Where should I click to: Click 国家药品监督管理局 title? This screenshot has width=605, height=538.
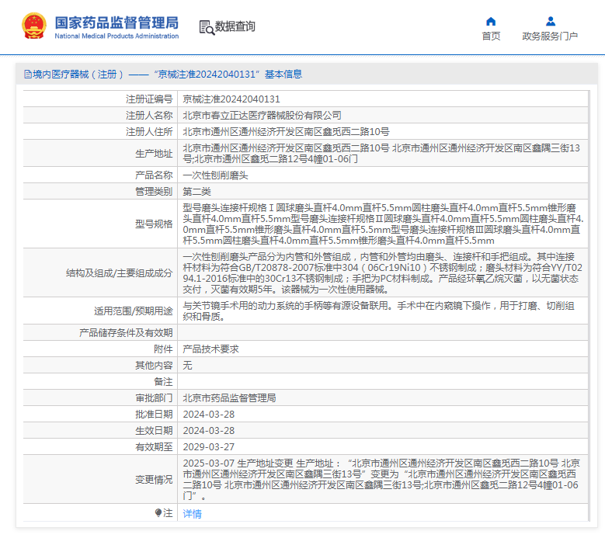(x=116, y=23)
